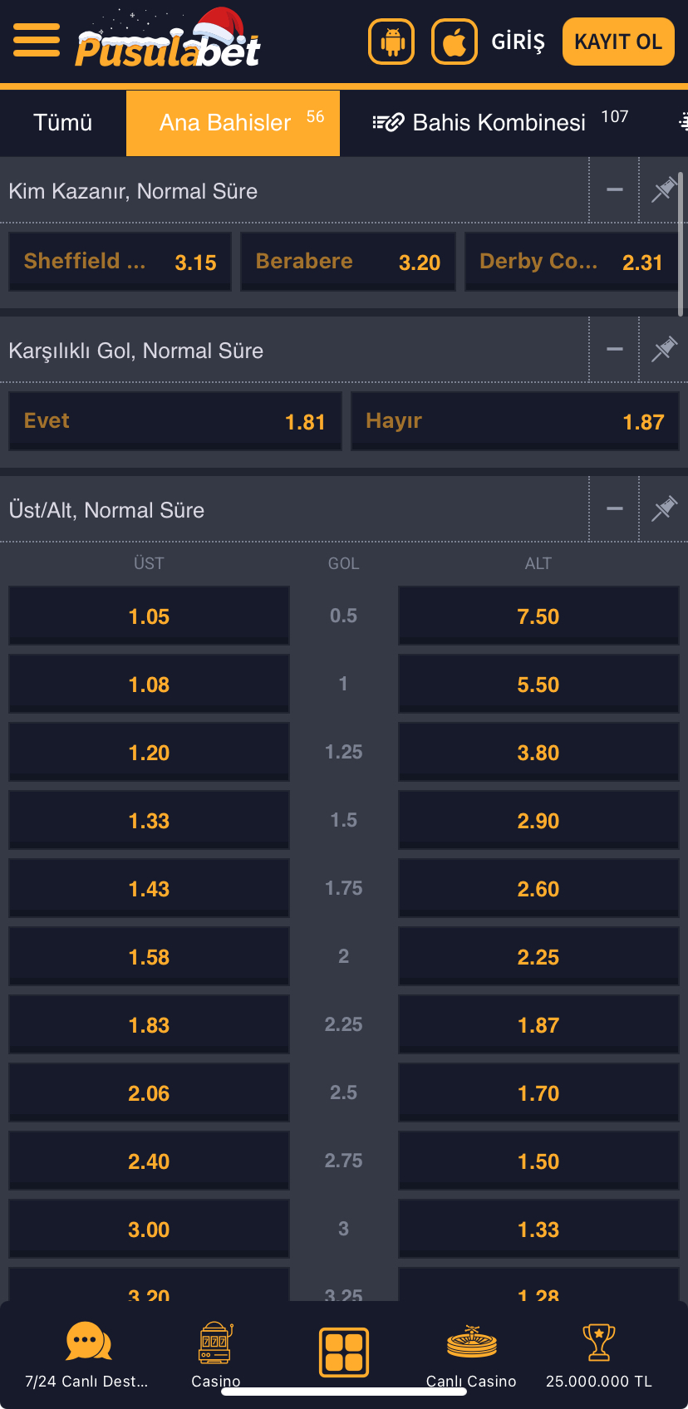The width and height of the screenshot is (688, 1409).
Task: Click the KAYIT OL button
Action: click(x=618, y=42)
